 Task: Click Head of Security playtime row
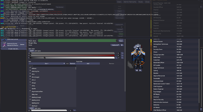pyautogui.click(x=176, y=99)
